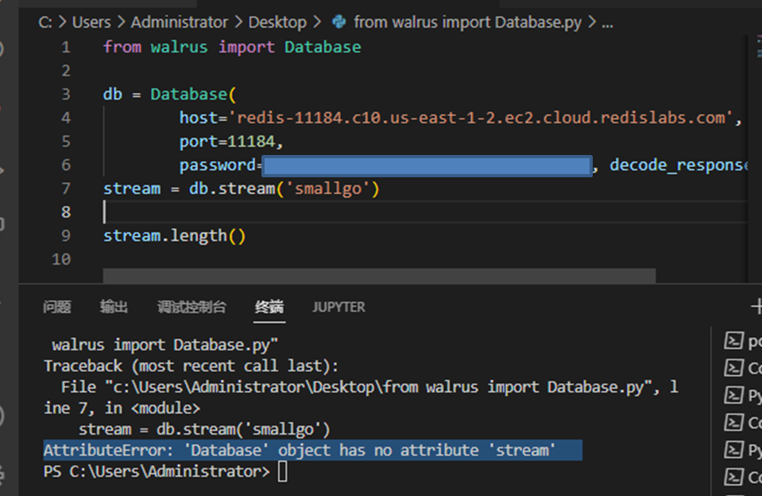The height and width of the screenshot is (496, 762).
Task: Click 'ine 7, in <module>' in terminal
Action: point(122,409)
